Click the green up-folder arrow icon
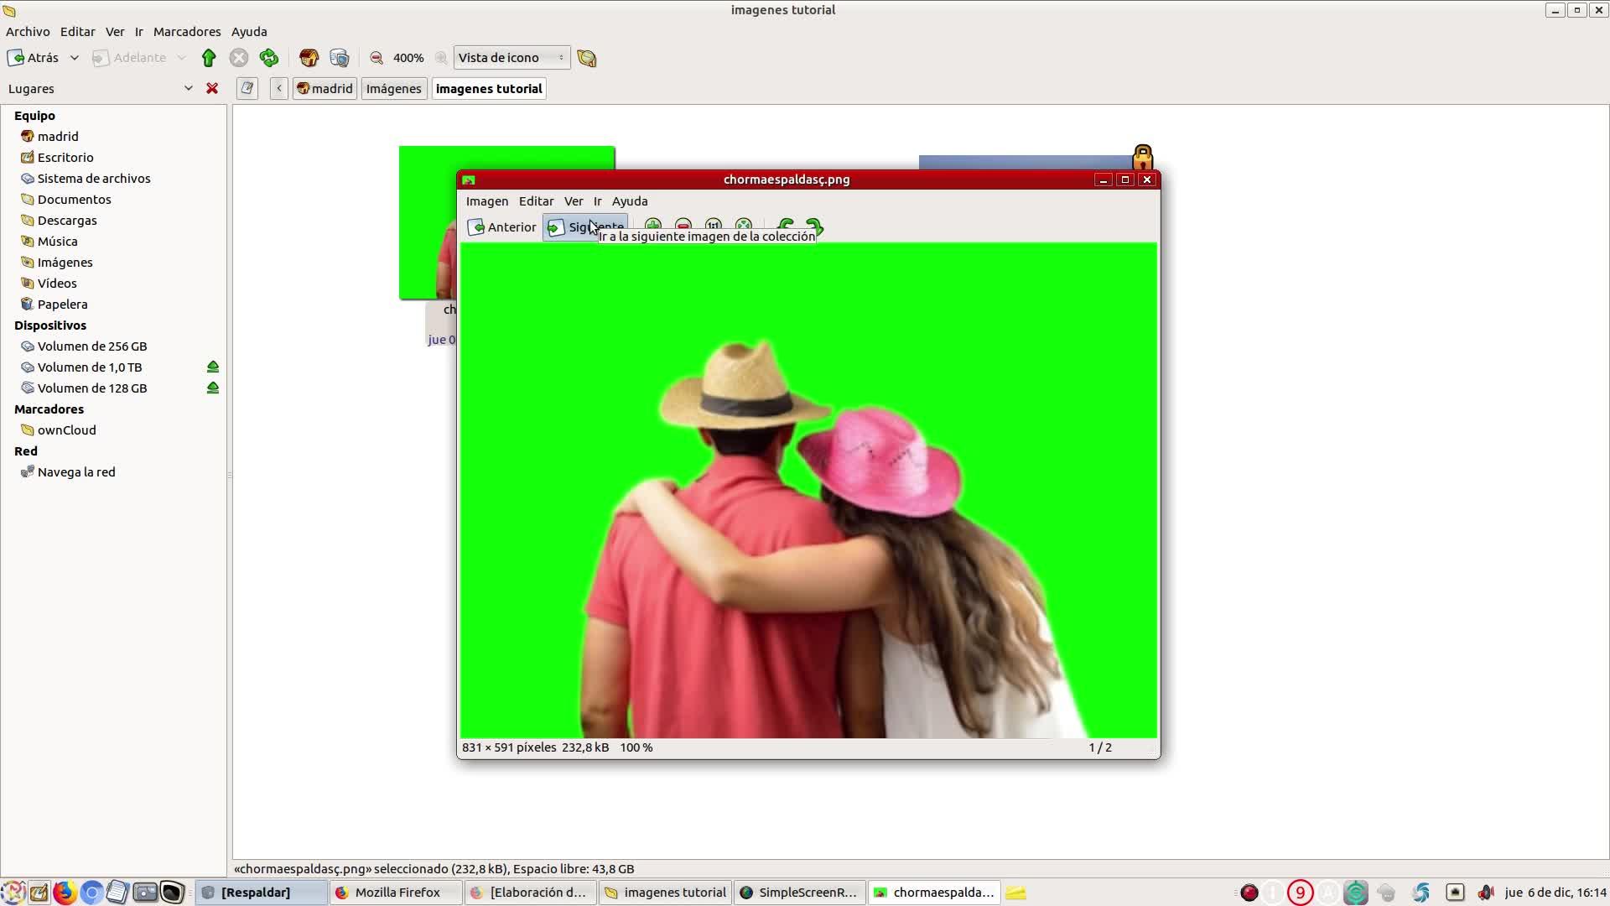The image size is (1610, 906). pos(209,58)
